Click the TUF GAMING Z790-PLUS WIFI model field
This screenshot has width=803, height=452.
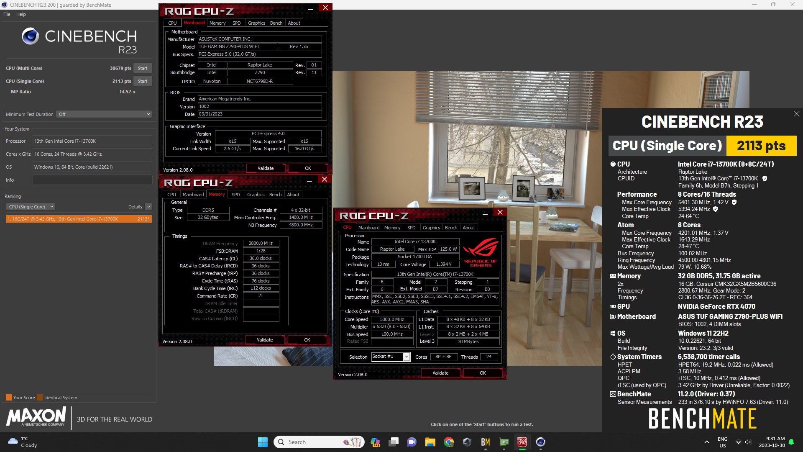tap(237, 46)
